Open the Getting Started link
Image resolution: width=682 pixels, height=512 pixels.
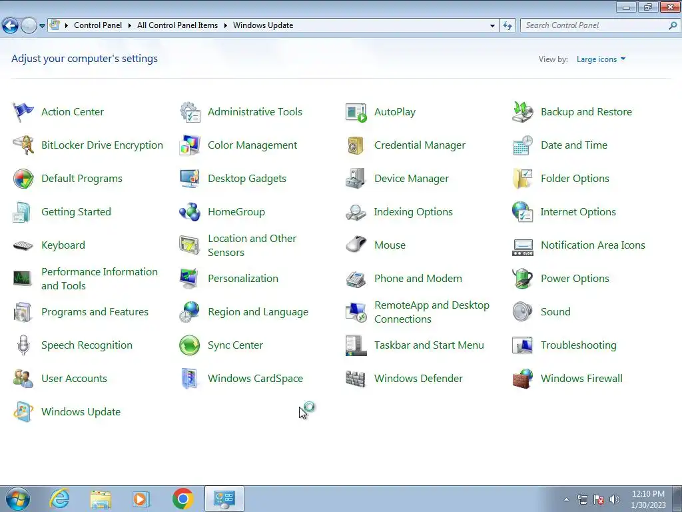coord(76,212)
